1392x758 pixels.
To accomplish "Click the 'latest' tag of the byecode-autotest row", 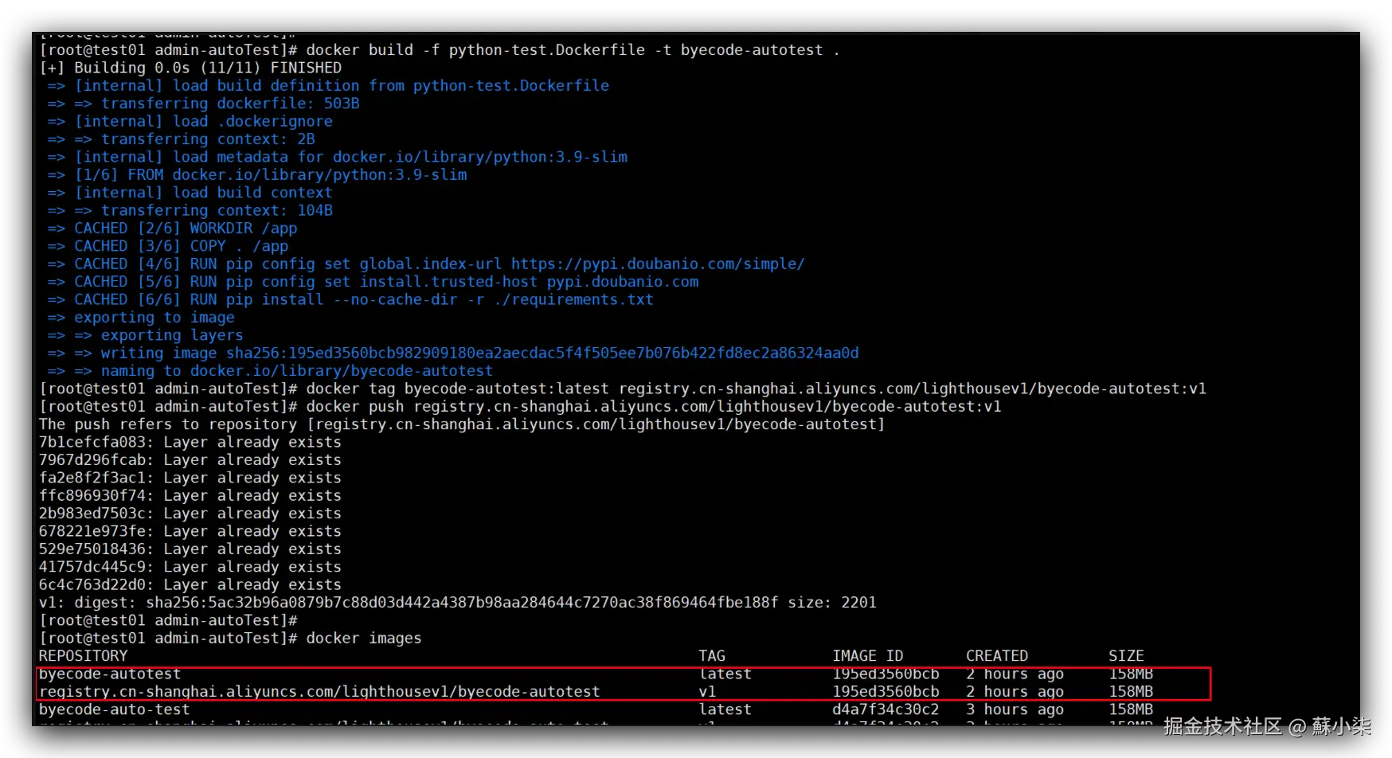I will [725, 674].
